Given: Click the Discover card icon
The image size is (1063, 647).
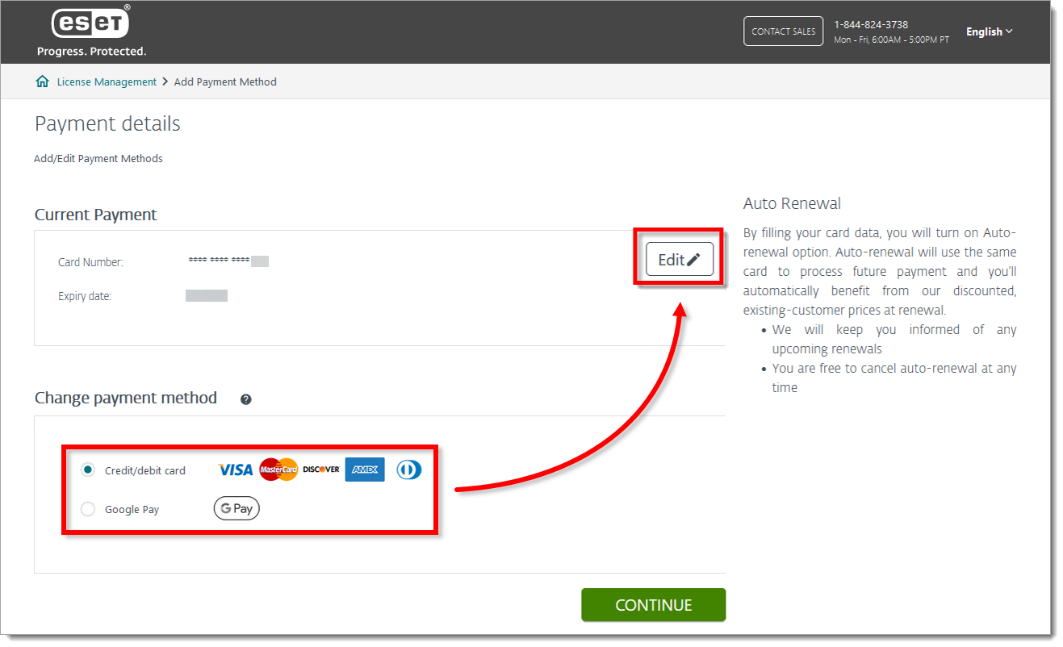Looking at the screenshot, I should (320, 470).
